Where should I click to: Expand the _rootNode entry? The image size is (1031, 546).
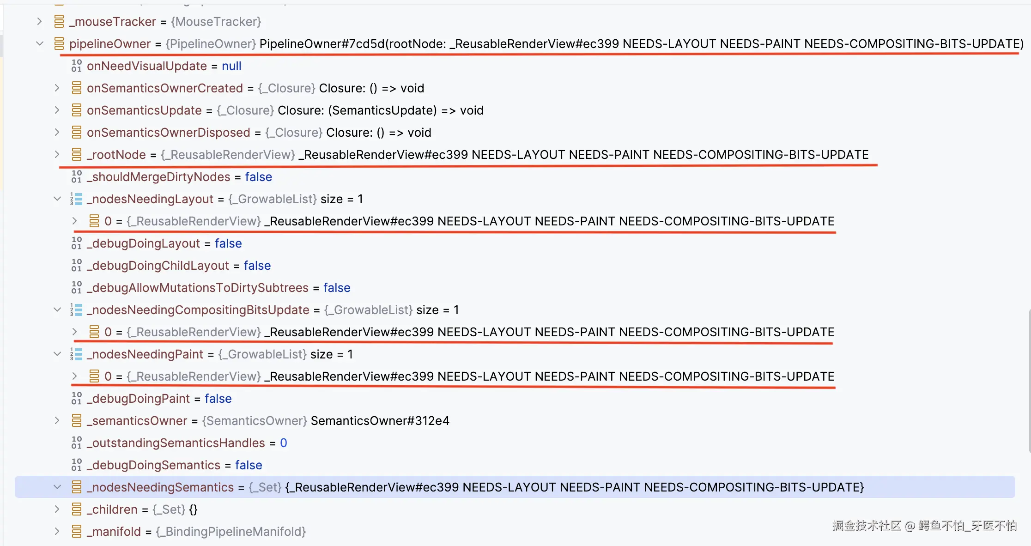[x=57, y=155]
